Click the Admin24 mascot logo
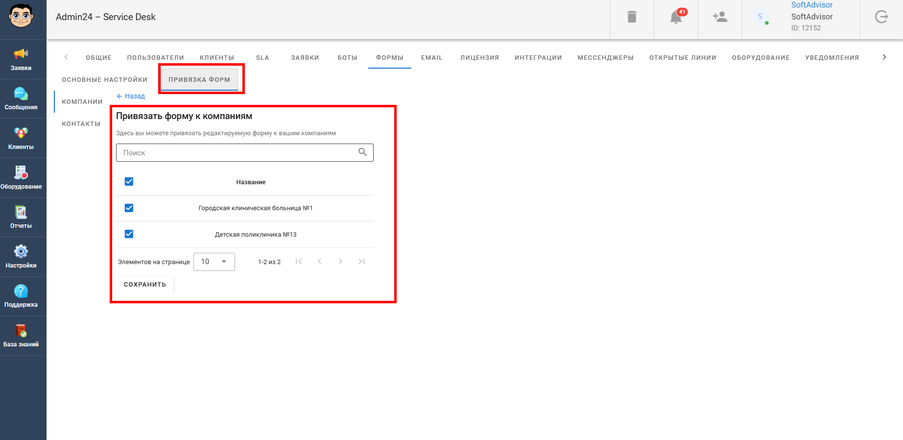The height and width of the screenshot is (440, 903). coord(21,16)
